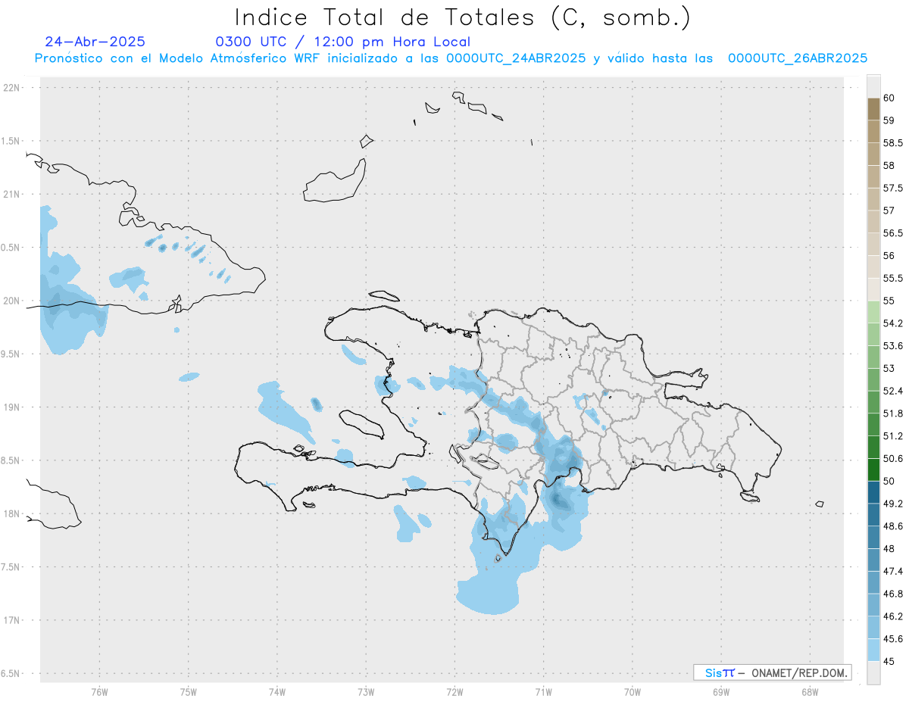Click the legend value '46.8'

tap(892, 594)
